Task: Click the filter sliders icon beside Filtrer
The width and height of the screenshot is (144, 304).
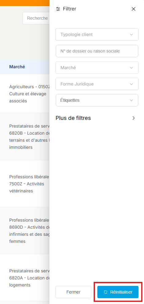Action: [x=58, y=9]
